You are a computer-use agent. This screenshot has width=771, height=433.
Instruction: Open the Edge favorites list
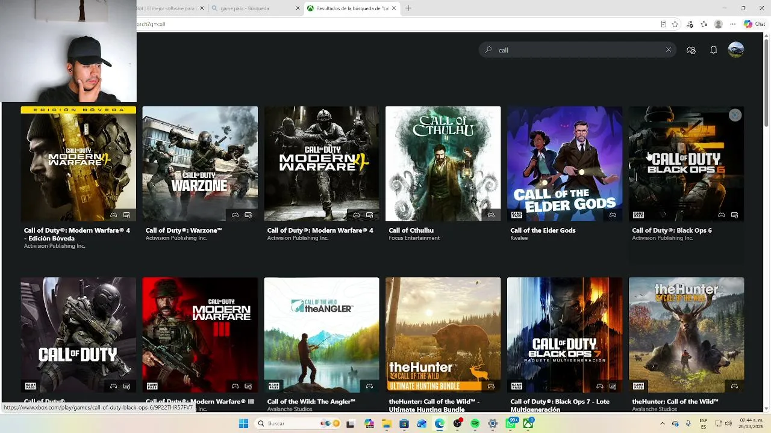(704, 24)
